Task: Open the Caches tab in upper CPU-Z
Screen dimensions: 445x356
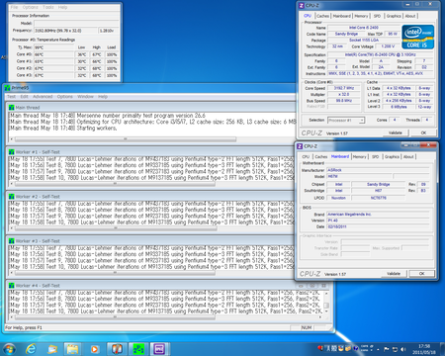Action: pyautogui.click(x=322, y=16)
